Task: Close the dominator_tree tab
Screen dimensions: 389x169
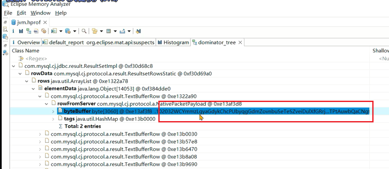Action: pos(240,42)
